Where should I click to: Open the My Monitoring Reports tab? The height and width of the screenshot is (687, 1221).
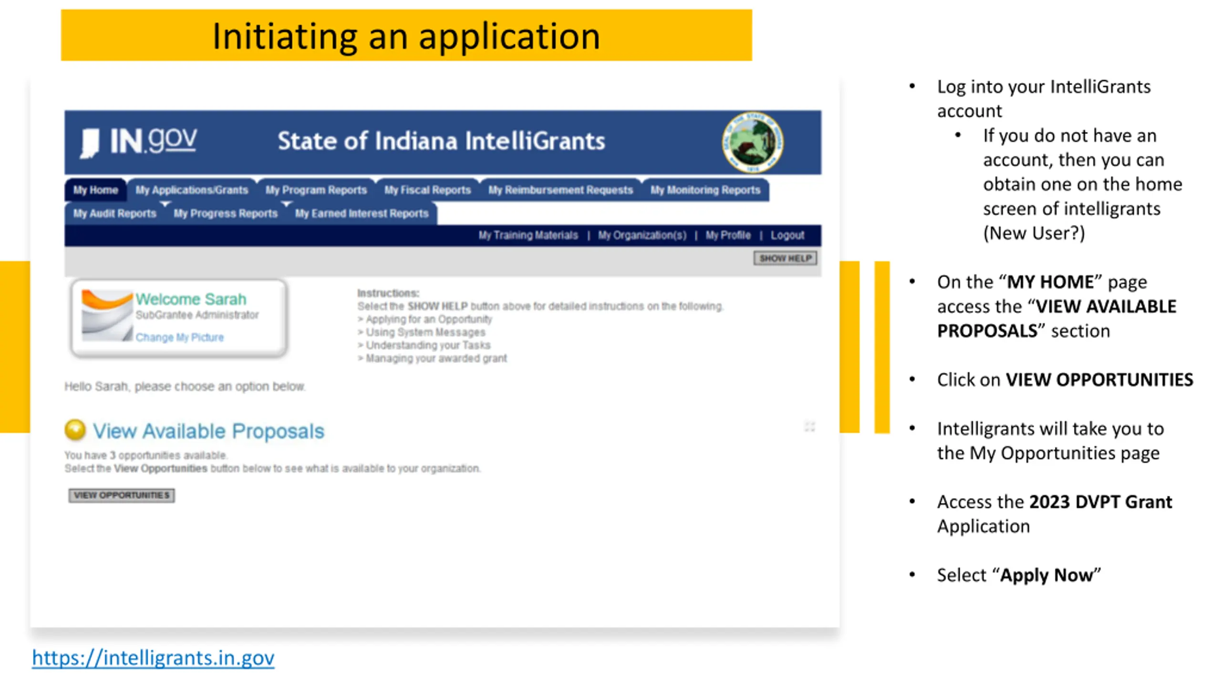click(705, 190)
